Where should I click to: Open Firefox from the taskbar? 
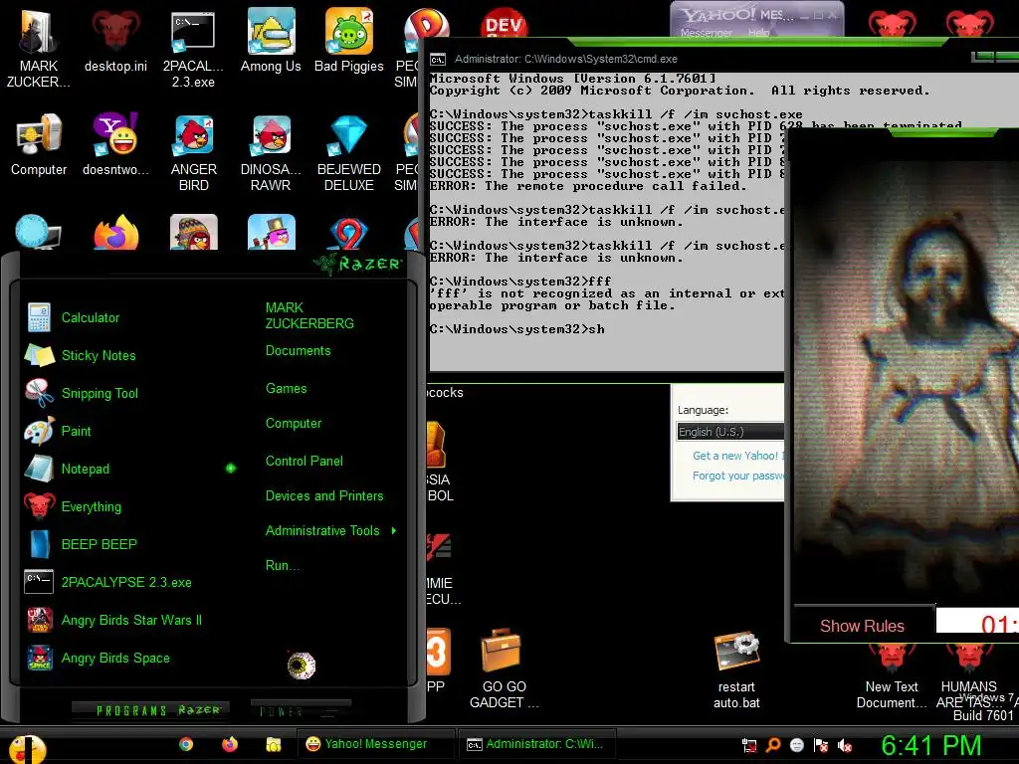(230, 744)
